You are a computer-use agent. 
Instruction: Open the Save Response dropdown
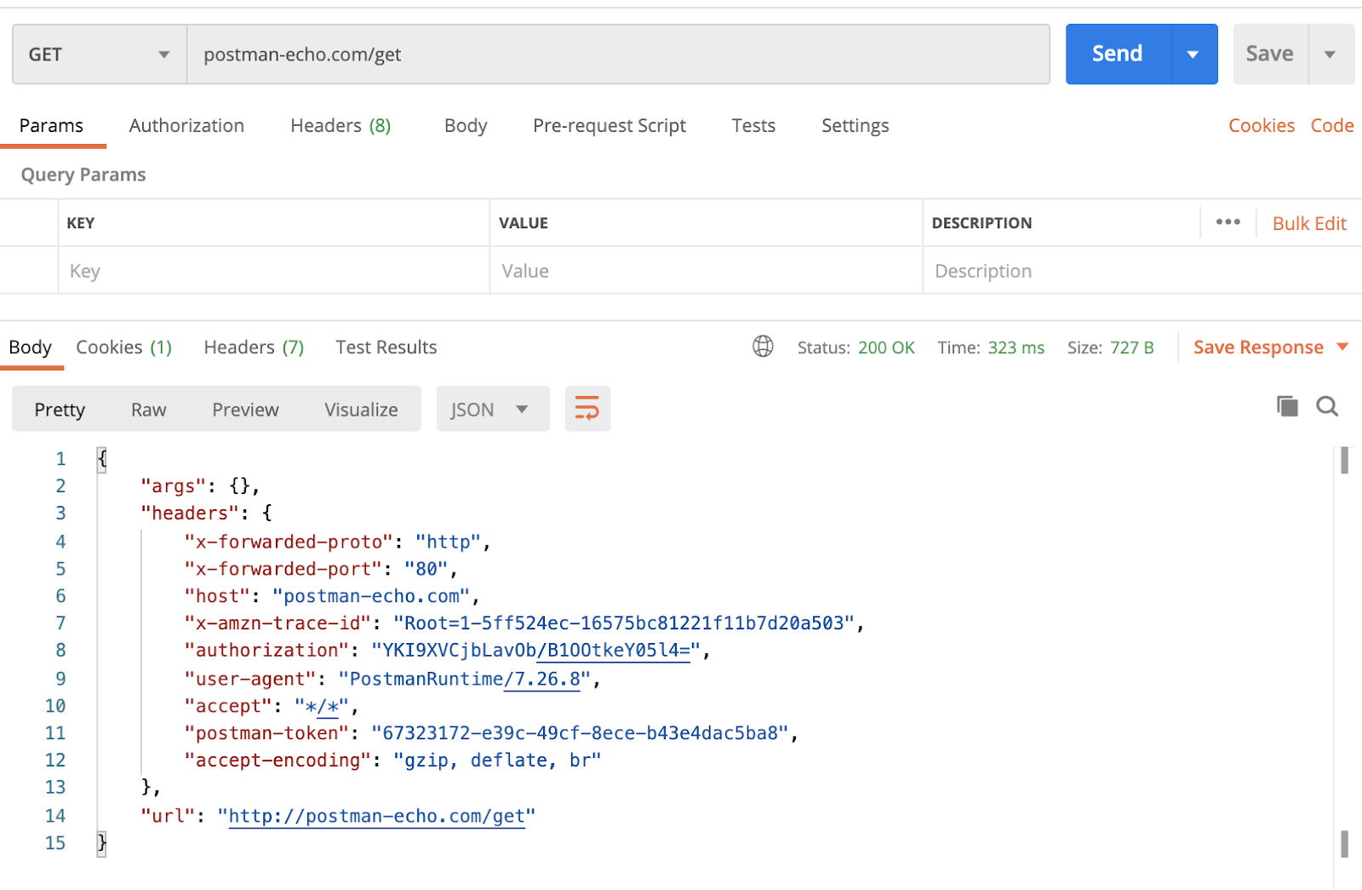(1271, 347)
